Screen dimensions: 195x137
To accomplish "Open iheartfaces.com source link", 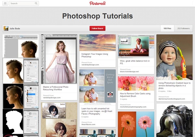I will click(88, 124).
